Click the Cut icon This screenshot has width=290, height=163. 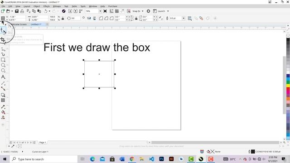(x=29, y=11)
